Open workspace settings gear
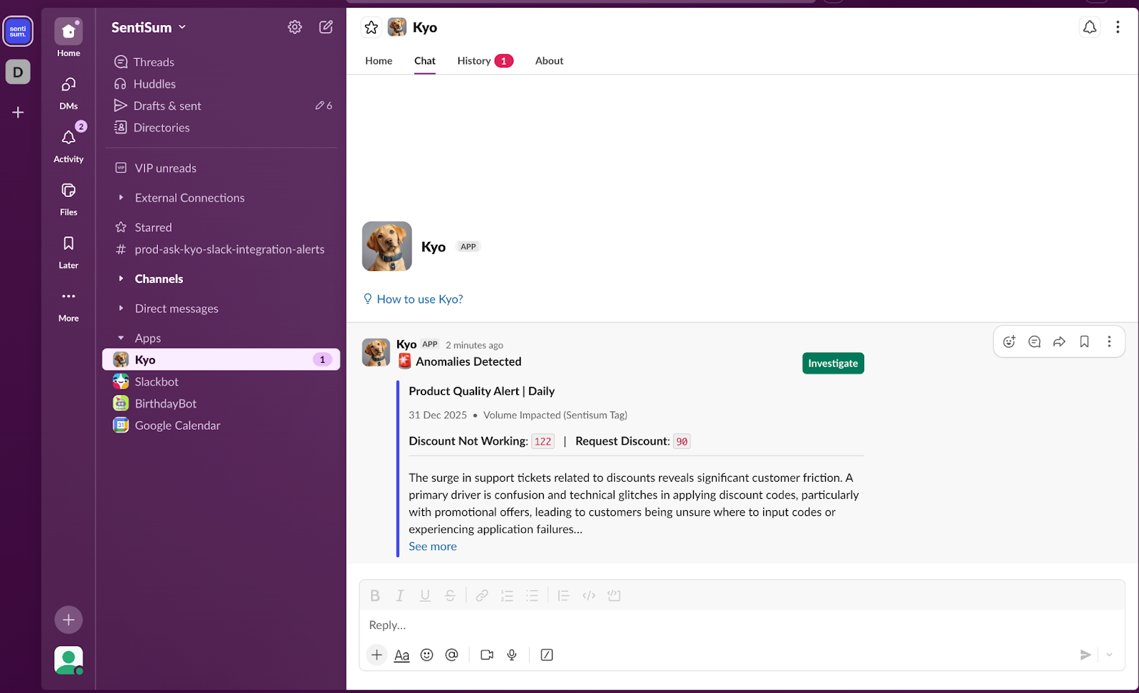Image resolution: width=1139 pixels, height=693 pixels. coord(295,27)
